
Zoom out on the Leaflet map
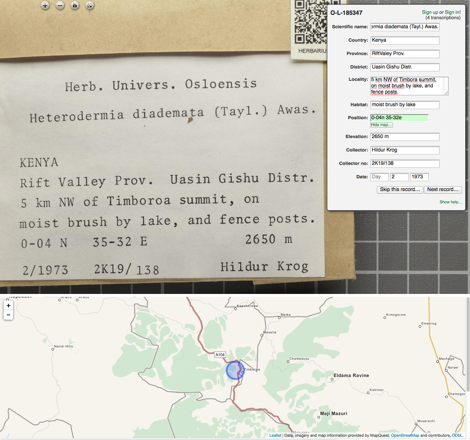[8, 315]
